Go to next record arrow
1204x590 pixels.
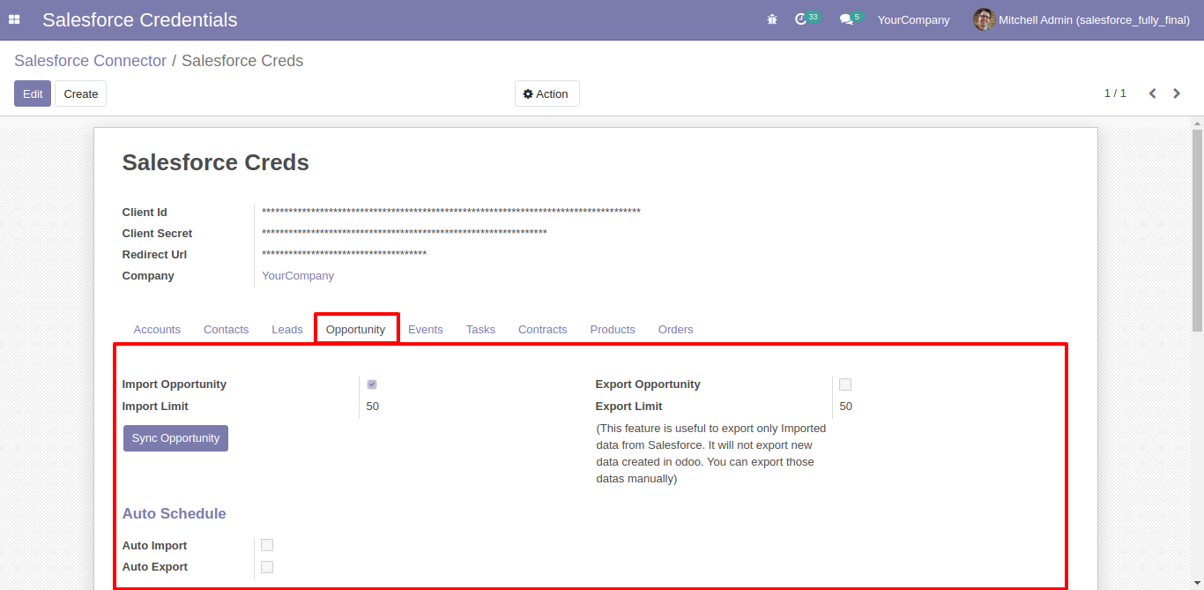pos(1177,93)
